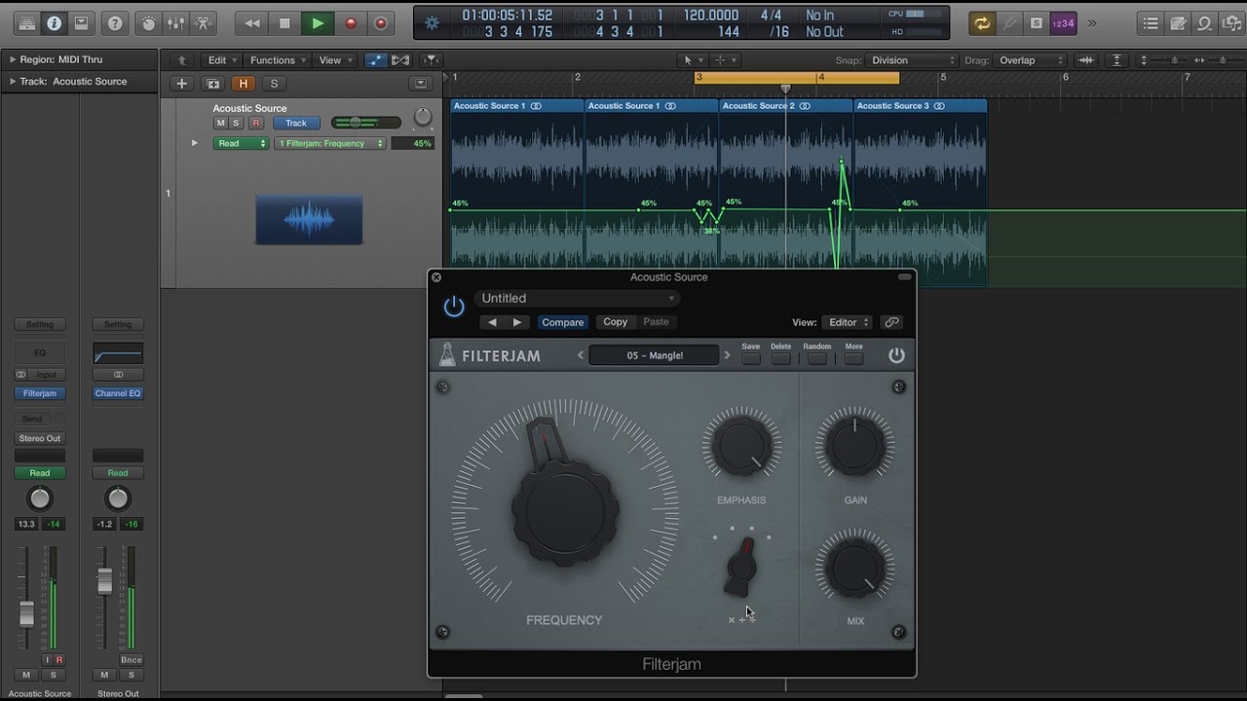Open the Mixer faders icon

176,23
